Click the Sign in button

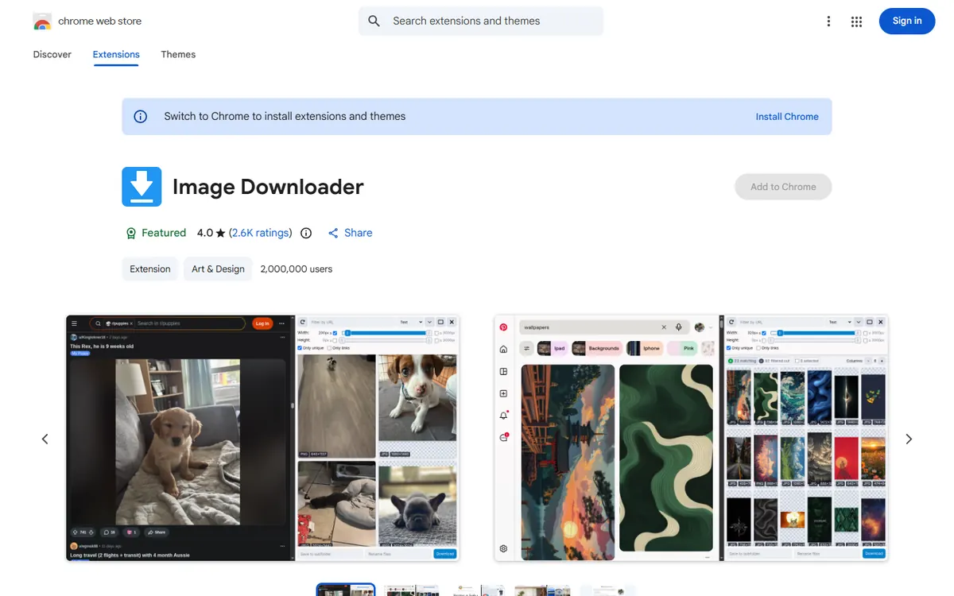pyautogui.click(x=907, y=21)
